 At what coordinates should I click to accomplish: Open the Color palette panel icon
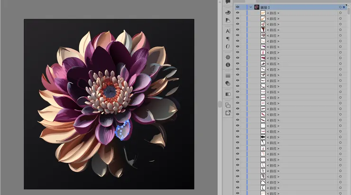(228, 12)
